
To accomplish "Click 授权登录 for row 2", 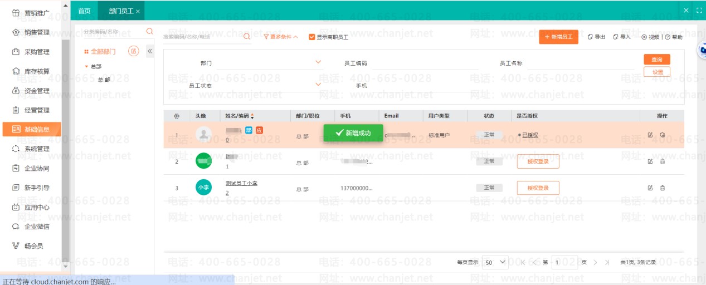I will click(x=538, y=161).
